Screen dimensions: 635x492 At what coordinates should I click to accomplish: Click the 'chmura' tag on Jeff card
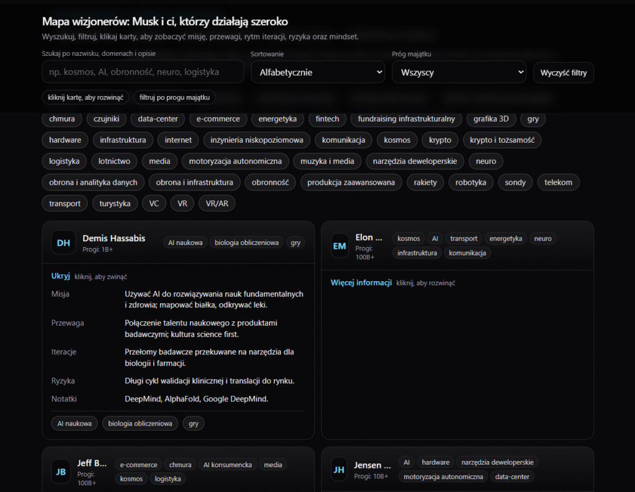click(180, 465)
